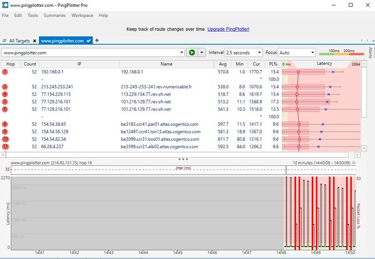375x259 pixels.
Task: Open the Edit menu
Action: click(x=18, y=15)
